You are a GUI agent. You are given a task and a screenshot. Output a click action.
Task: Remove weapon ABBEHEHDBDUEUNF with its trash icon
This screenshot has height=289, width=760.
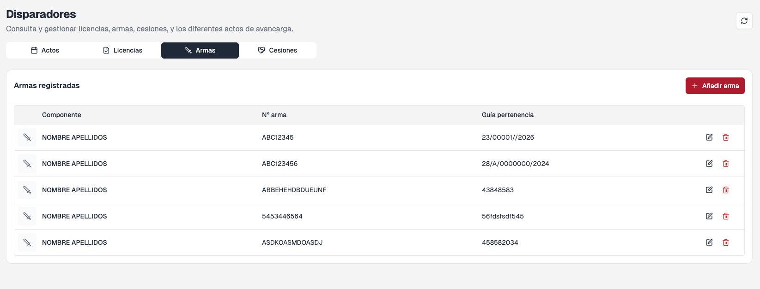tap(726, 190)
